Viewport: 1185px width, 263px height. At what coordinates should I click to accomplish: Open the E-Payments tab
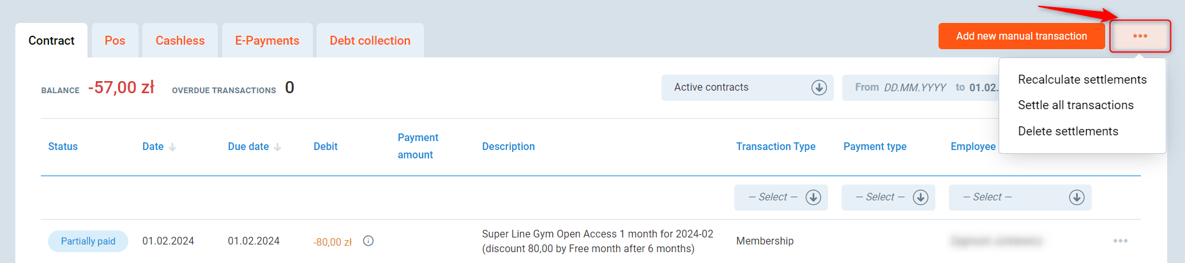267,40
